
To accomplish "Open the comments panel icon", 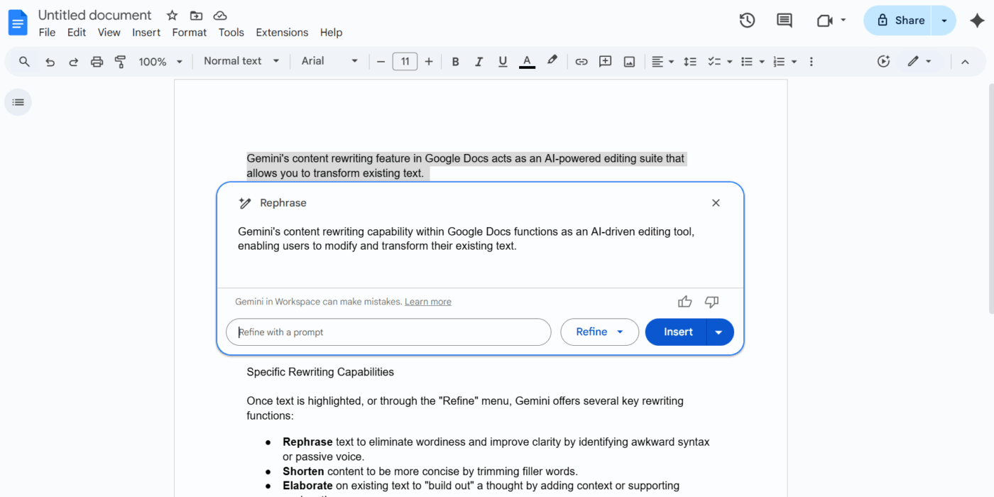I will (785, 21).
